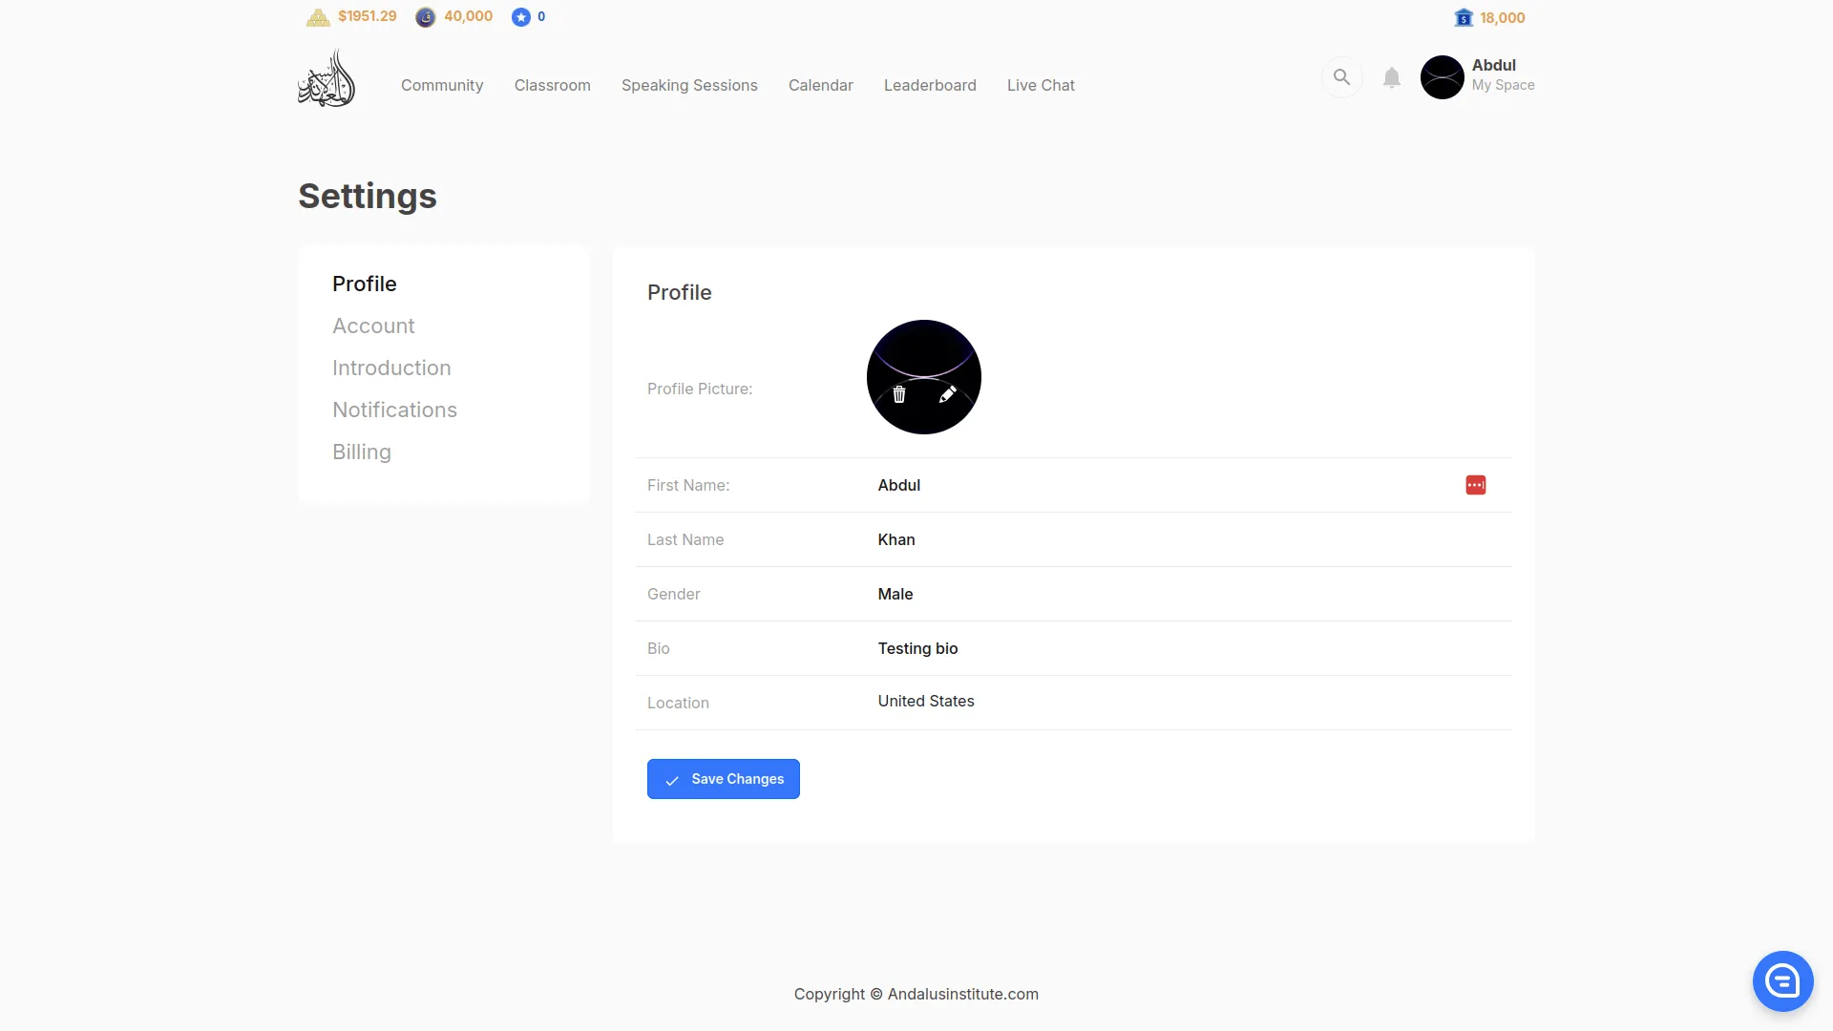Image resolution: width=1833 pixels, height=1031 pixels.
Task: Delete profile picture with trash icon
Action: pyautogui.click(x=899, y=394)
